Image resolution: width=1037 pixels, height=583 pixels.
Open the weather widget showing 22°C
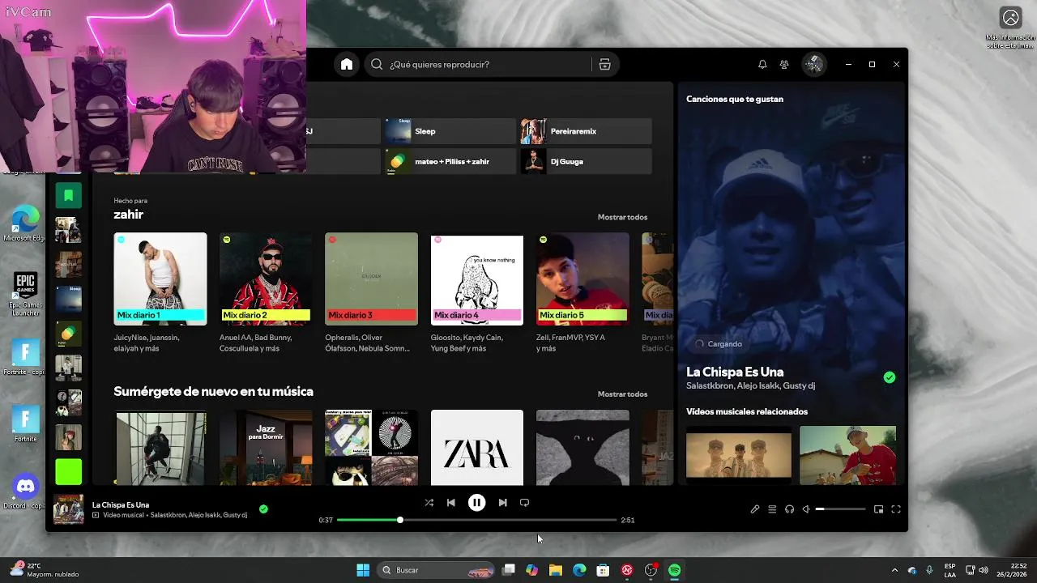pyautogui.click(x=45, y=570)
